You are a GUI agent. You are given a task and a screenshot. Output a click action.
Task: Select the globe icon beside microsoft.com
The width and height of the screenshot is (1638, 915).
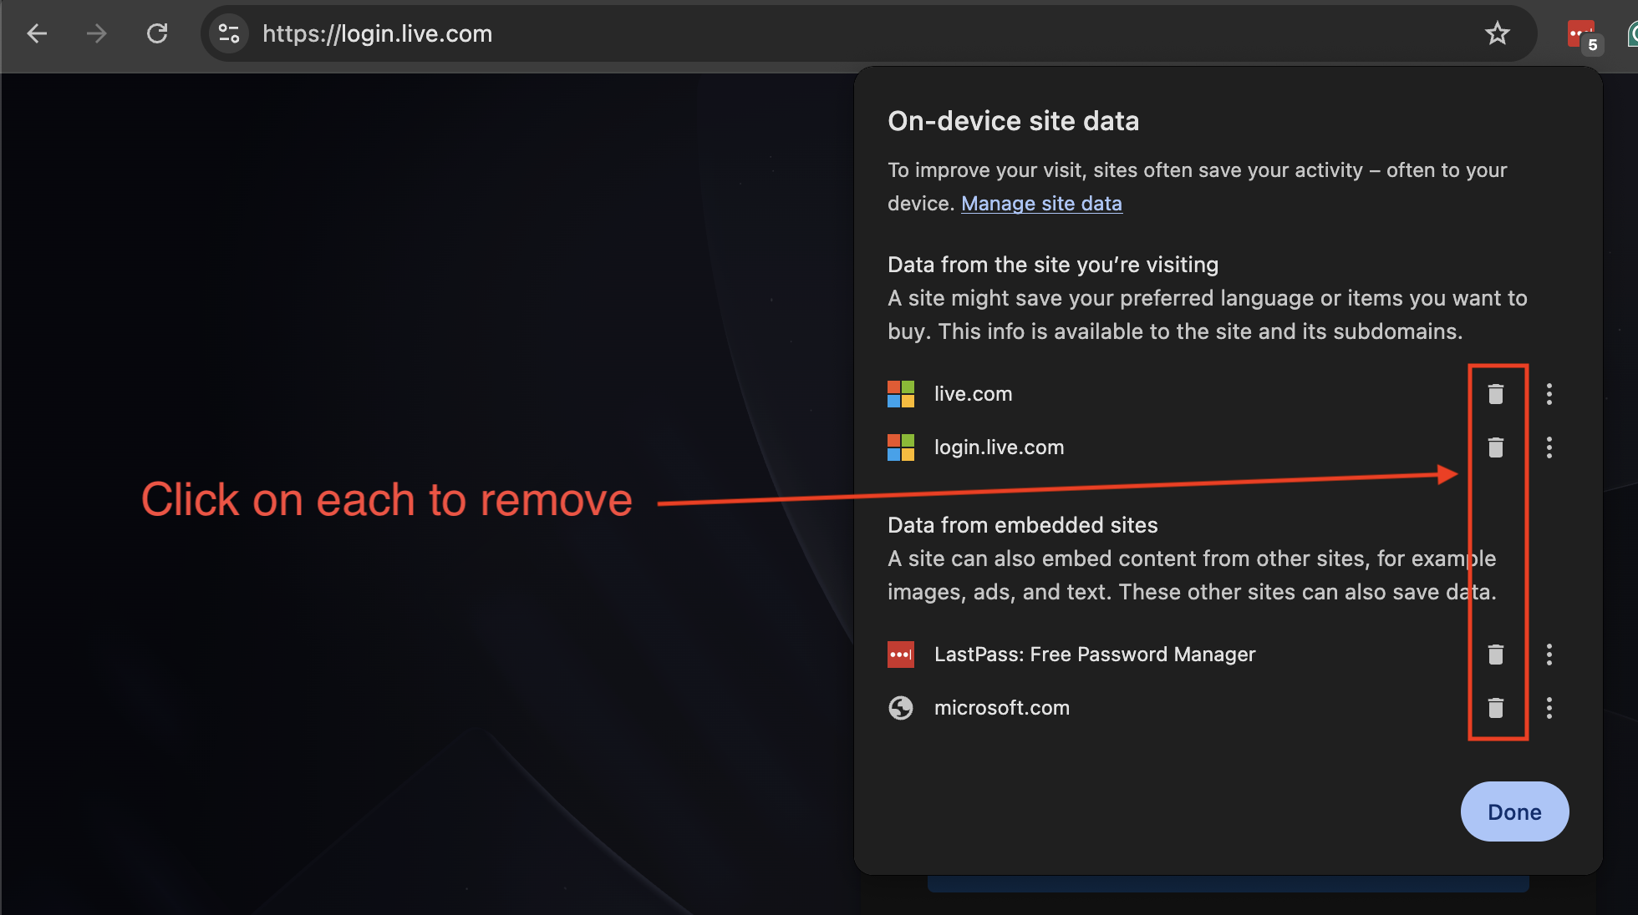click(x=901, y=708)
